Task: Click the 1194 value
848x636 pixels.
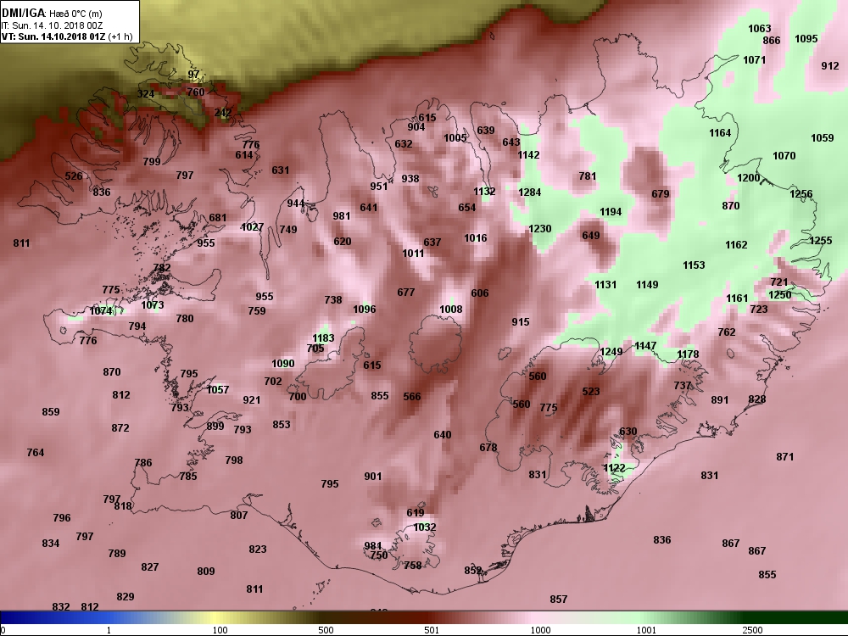Action: tap(611, 212)
